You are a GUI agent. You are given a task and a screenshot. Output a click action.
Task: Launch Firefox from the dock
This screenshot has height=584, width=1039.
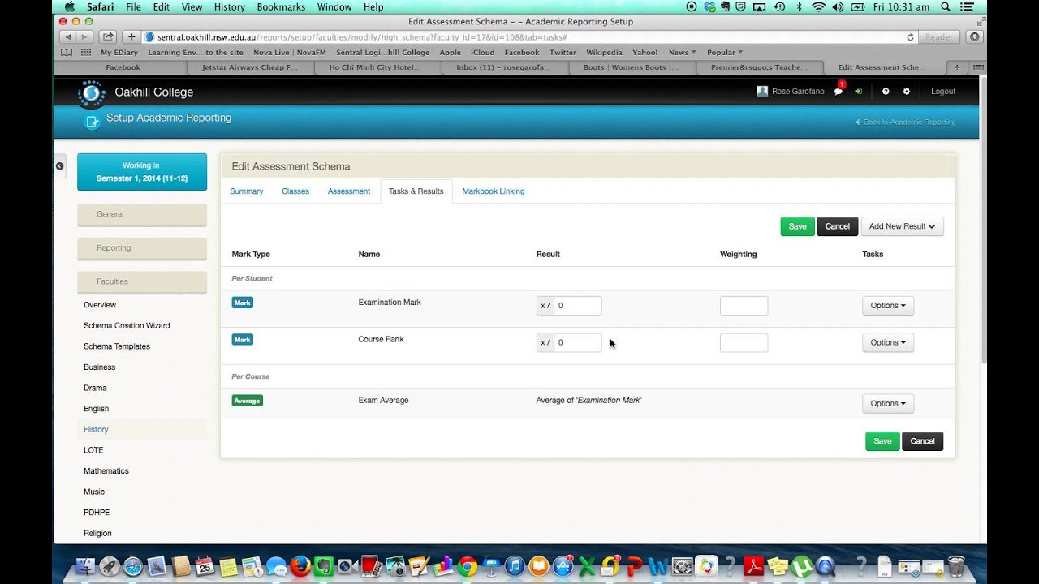tap(301, 566)
